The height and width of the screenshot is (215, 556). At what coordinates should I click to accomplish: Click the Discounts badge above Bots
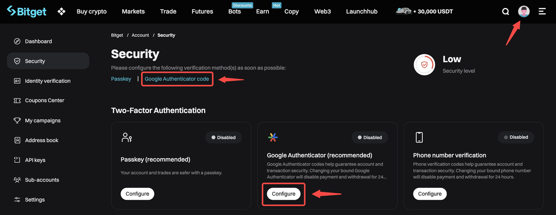click(242, 5)
